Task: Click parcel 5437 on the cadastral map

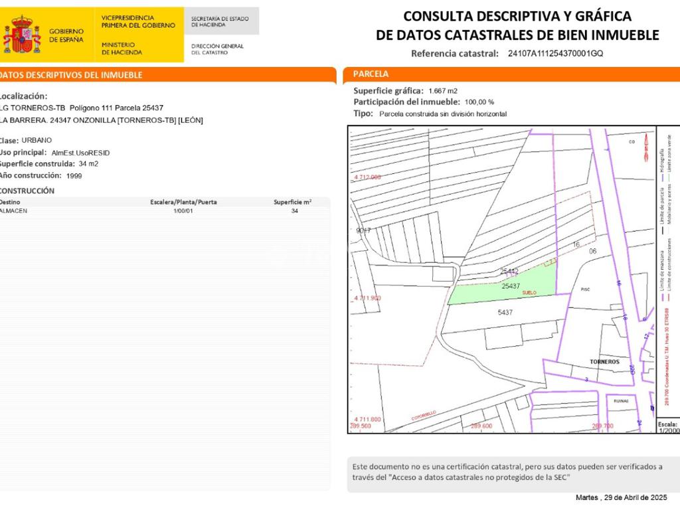Action: pyautogui.click(x=505, y=311)
